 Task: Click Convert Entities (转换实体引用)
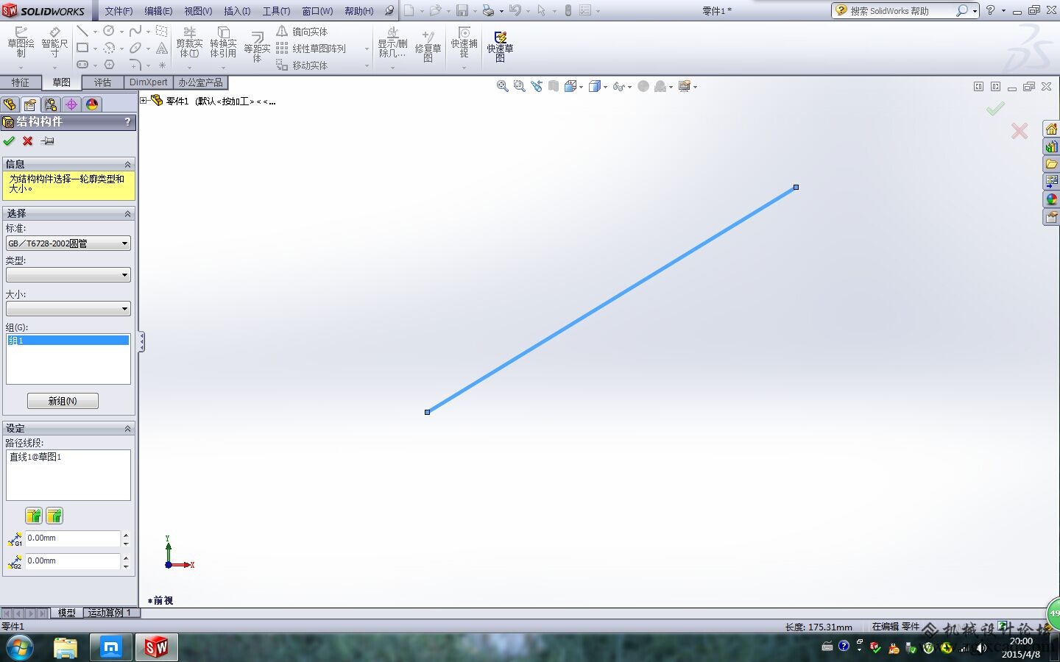tap(223, 42)
